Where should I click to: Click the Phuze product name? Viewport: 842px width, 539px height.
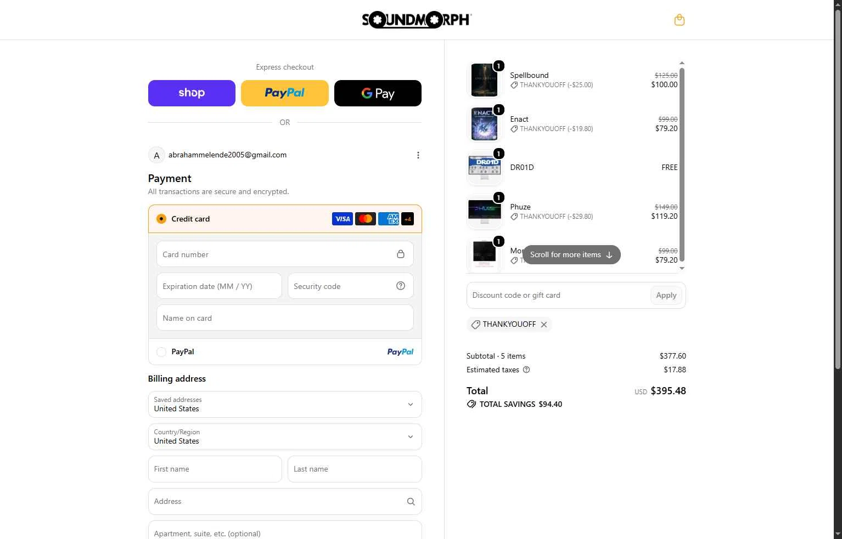[520, 207]
